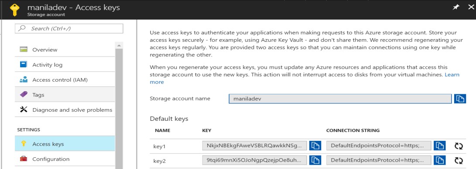
Task: Select Diagnose and solve problems
Action: (65, 110)
